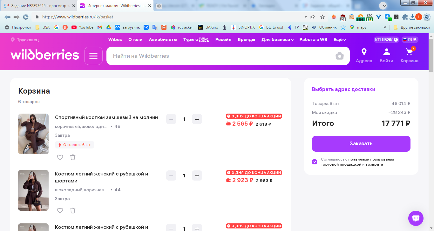The width and height of the screenshot is (434, 231).
Task: Open Ресейл section
Action: (223, 40)
